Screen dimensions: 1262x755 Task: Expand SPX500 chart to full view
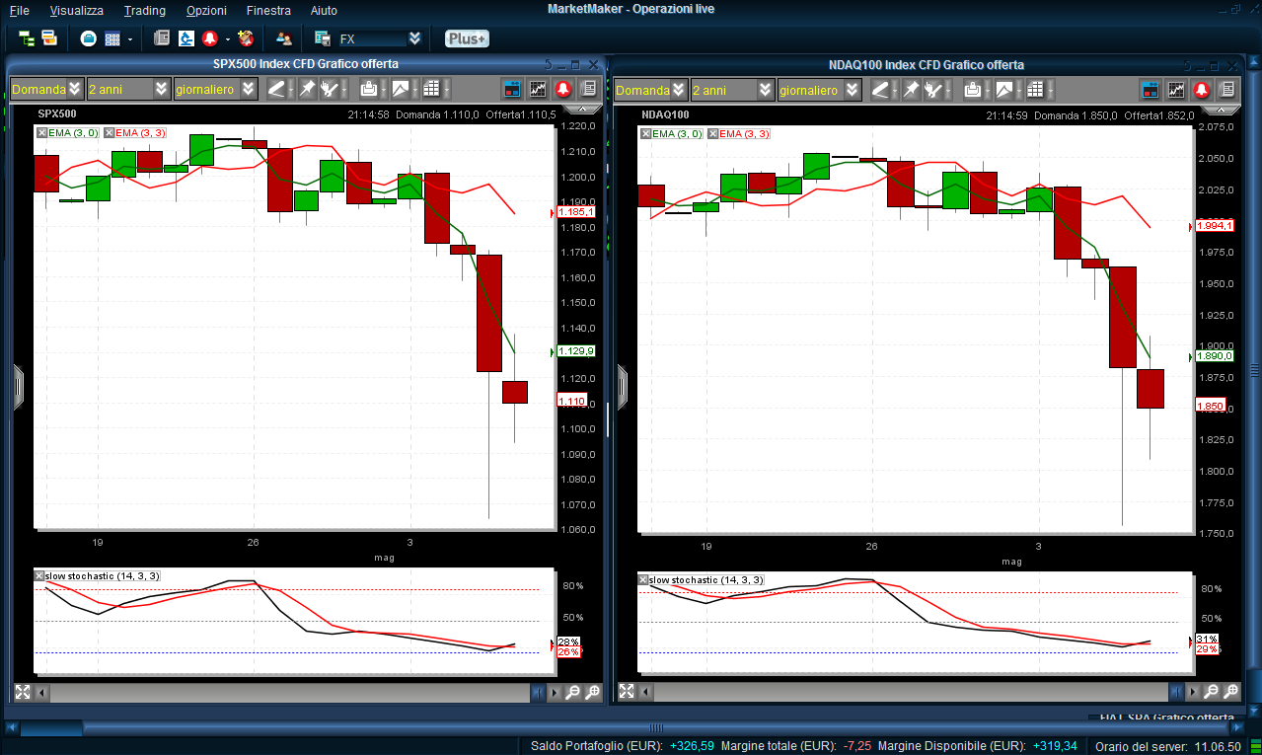[x=22, y=693]
